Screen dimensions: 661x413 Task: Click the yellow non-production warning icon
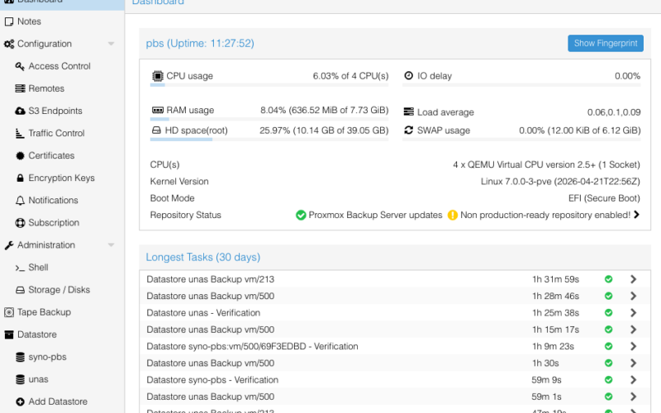tap(452, 215)
